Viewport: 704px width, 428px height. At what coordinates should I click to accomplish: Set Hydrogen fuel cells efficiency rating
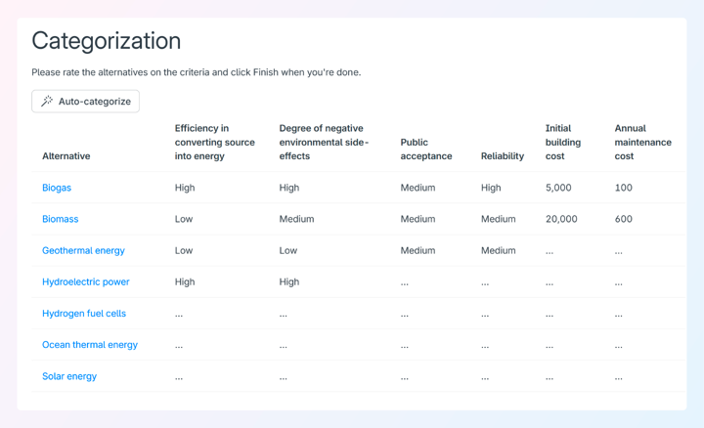pos(179,315)
